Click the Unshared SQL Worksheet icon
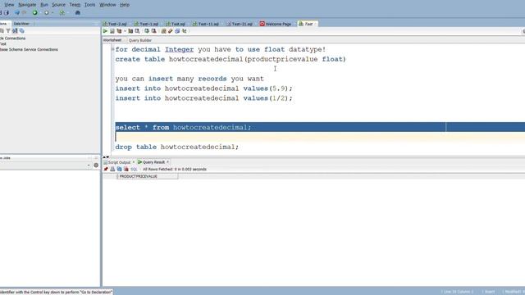This screenshot has width=525, height=295. 163,31
